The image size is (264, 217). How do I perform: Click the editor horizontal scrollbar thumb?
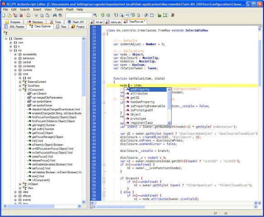tap(120, 207)
